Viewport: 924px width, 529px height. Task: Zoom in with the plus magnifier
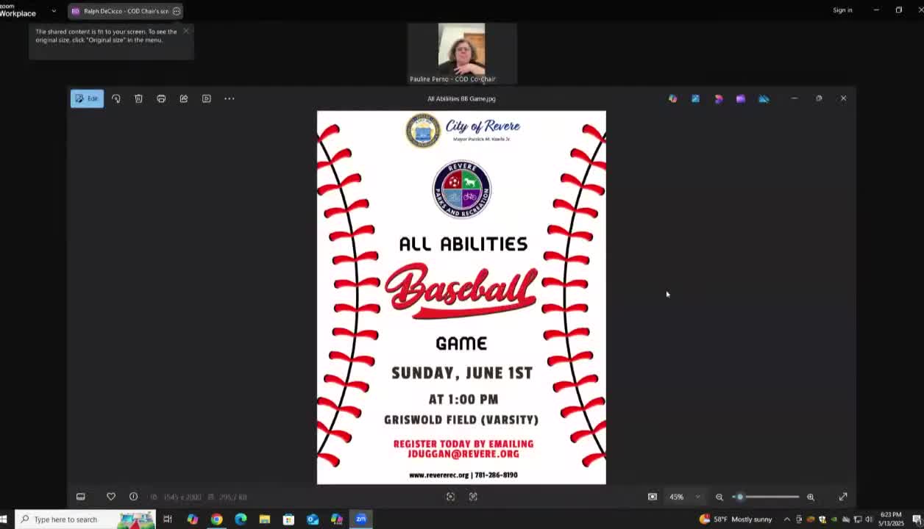coord(811,497)
